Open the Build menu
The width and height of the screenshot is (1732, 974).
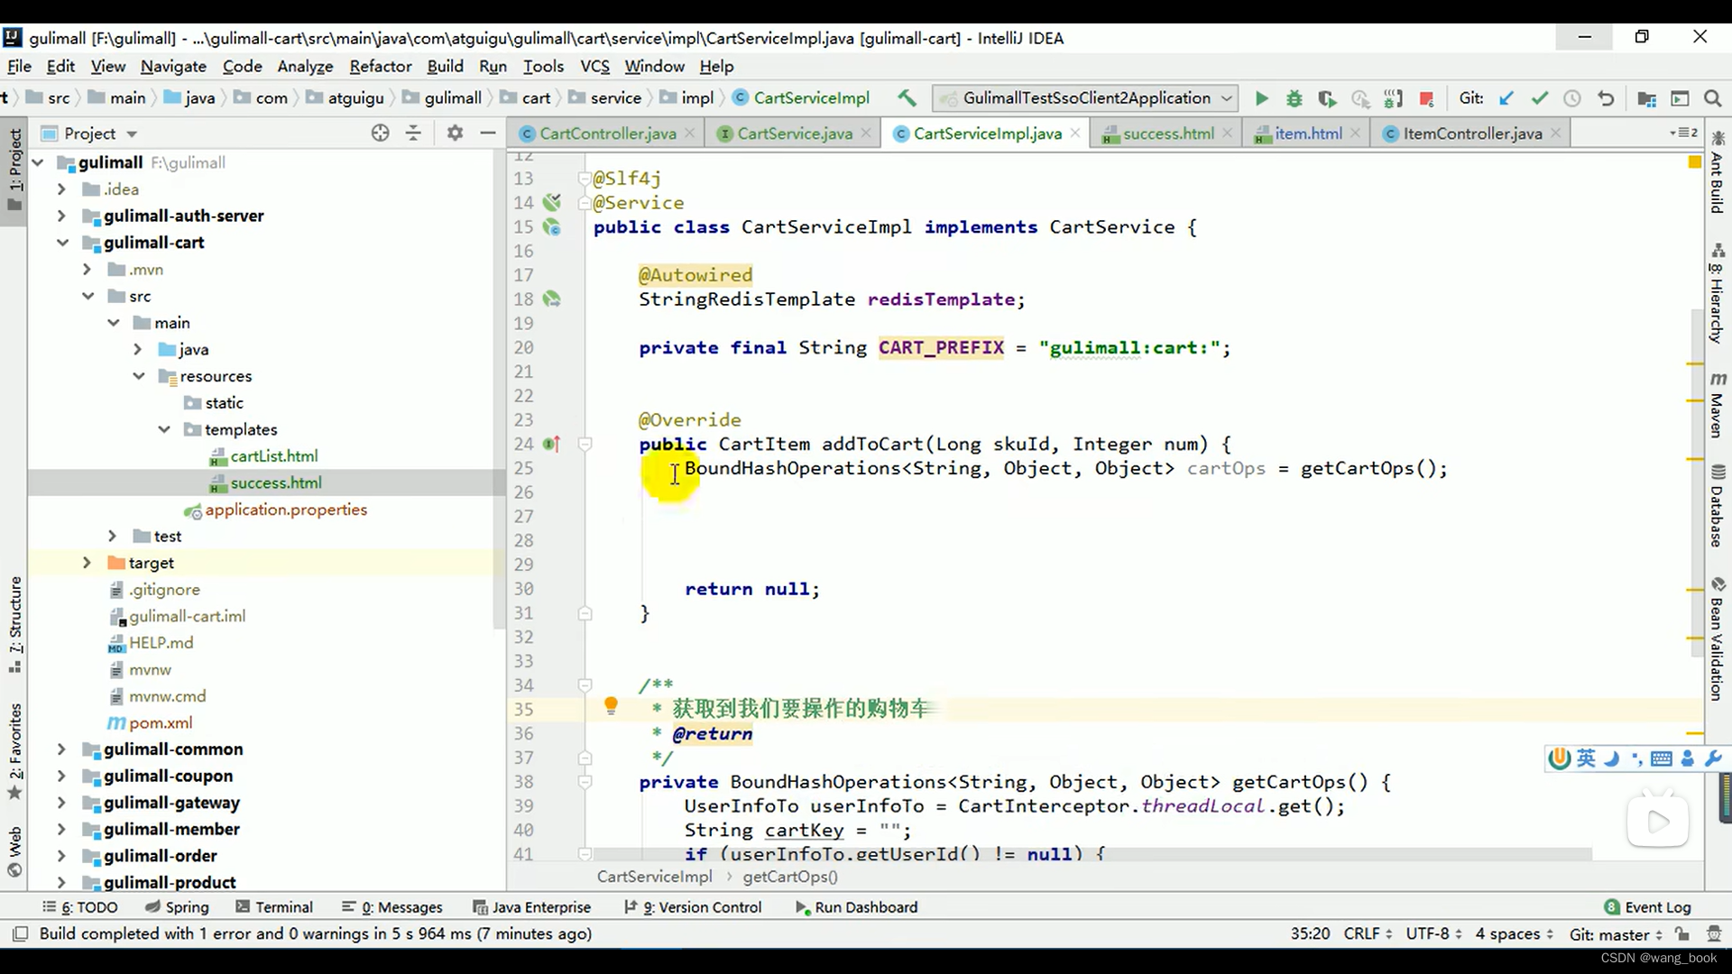[x=445, y=66]
